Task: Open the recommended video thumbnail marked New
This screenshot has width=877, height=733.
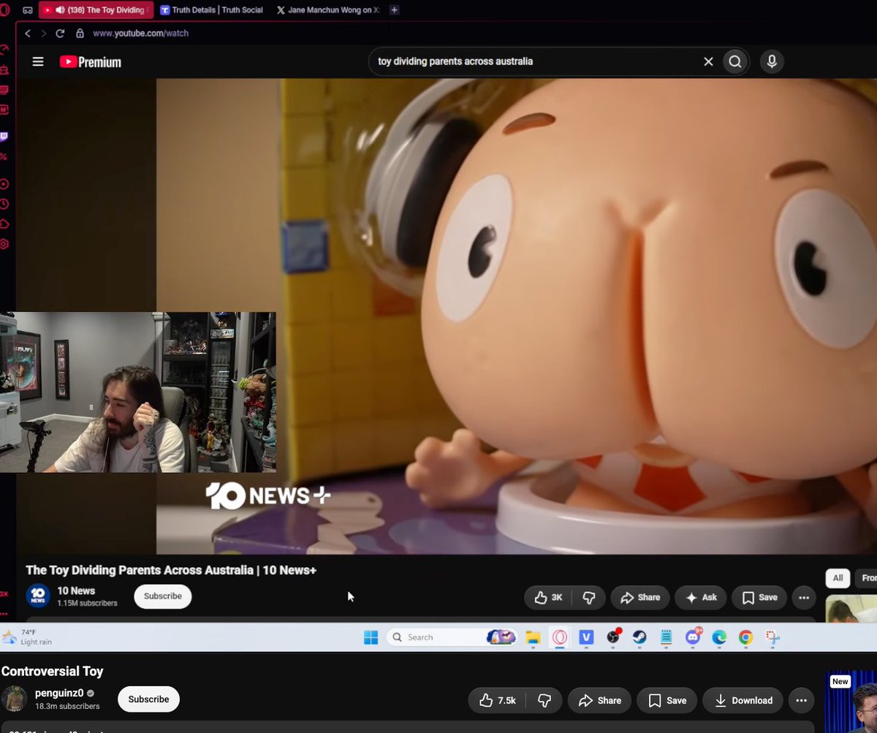Action: pyautogui.click(x=851, y=702)
